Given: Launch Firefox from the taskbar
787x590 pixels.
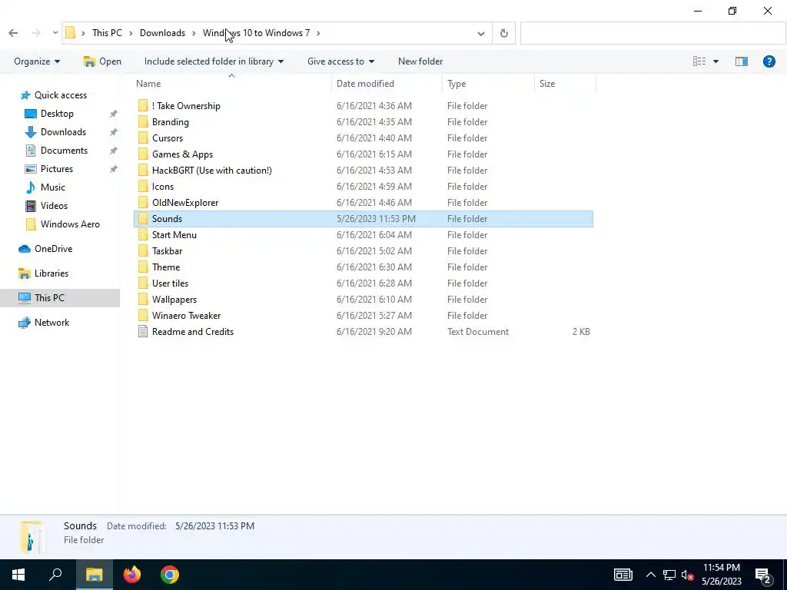Looking at the screenshot, I should click(x=132, y=575).
